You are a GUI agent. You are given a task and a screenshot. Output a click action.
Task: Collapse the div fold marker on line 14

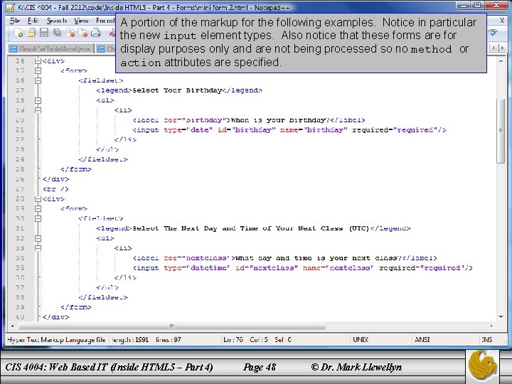click(x=38, y=60)
